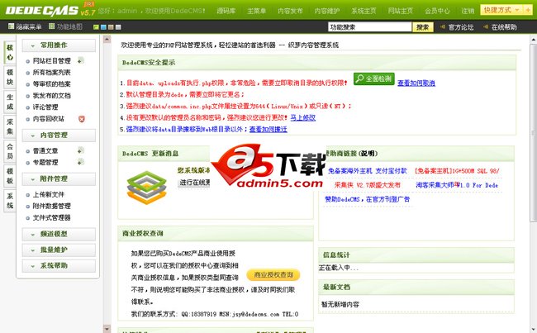Click the add-column icon beside 网站栏目管理
537x333 pixels.
pyautogui.click(x=81, y=60)
